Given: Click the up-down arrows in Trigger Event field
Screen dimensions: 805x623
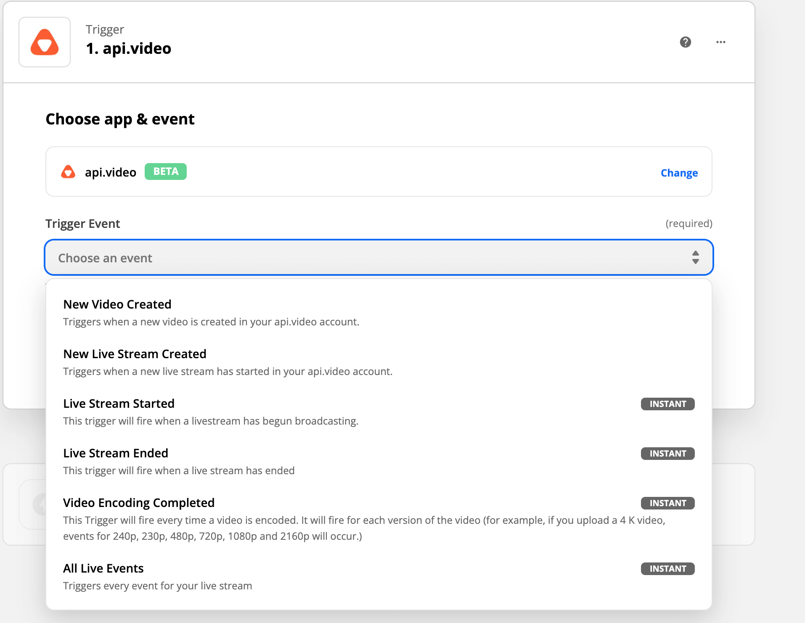Looking at the screenshot, I should click(695, 257).
